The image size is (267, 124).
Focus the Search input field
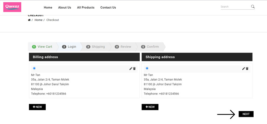[235, 7]
